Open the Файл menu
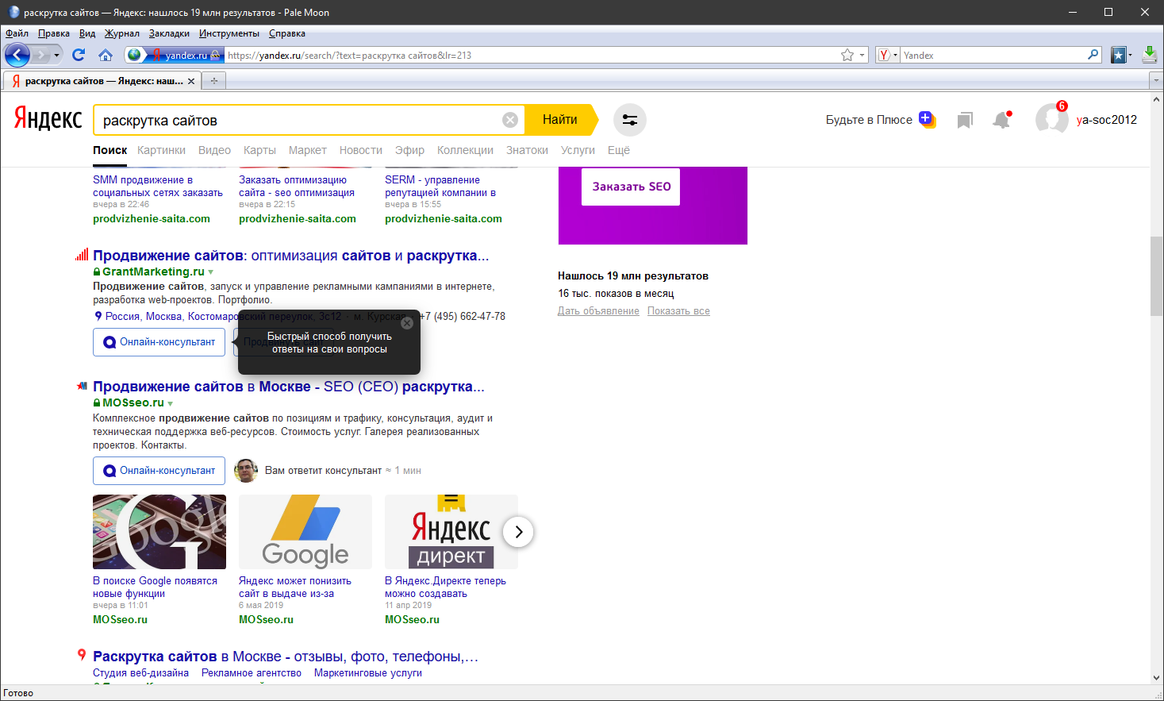Screen dimensions: 1164x701 [x=17, y=33]
